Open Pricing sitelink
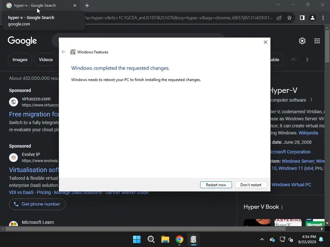The width and height of the screenshot is (330, 247). pyautogui.click(x=44, y=192)
